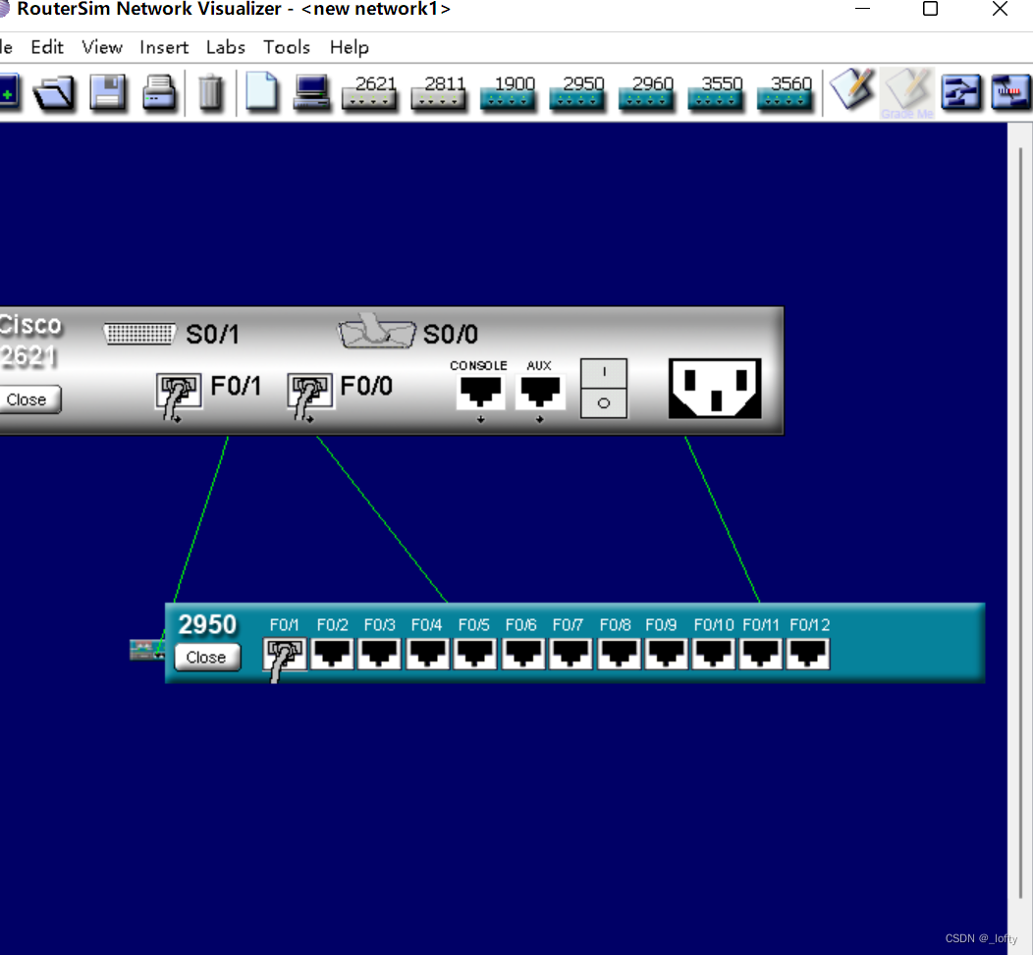The width and height of the screenshot is (1033, 955).
Task: Select router S0/1 serial port
Action: click(139, 334)
